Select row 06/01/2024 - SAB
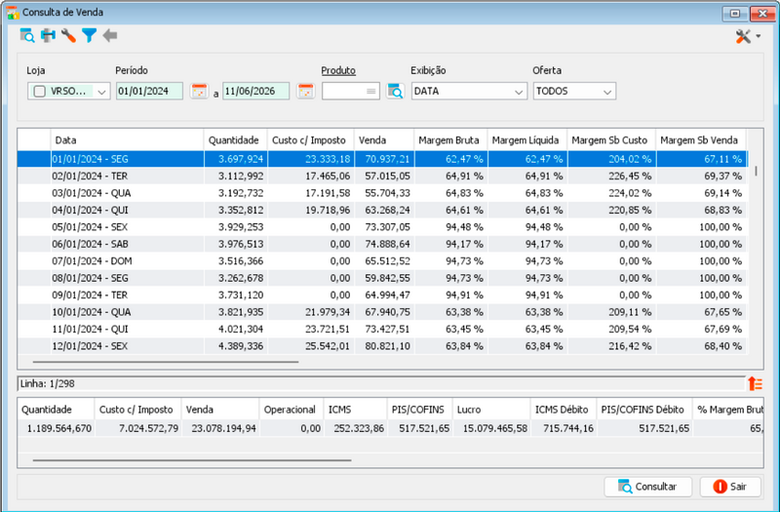Image resolution: width=780 pixels, height=512 pixels. (x=382, y=244)
